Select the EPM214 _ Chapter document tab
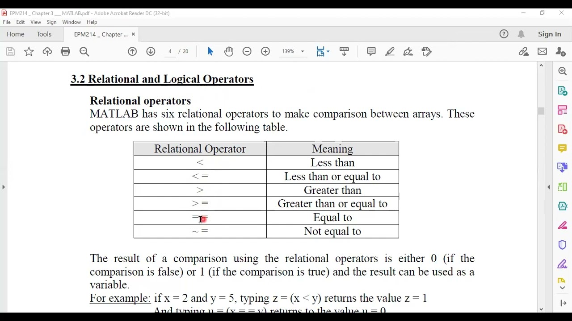 point(101,34)
